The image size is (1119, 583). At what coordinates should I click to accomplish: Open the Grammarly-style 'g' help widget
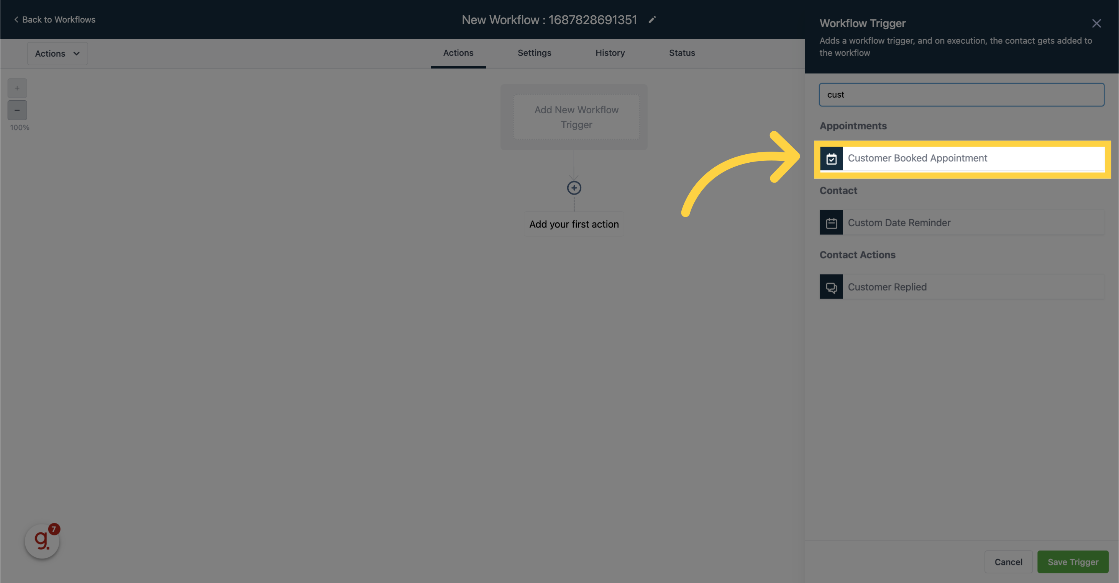[42, 541]
